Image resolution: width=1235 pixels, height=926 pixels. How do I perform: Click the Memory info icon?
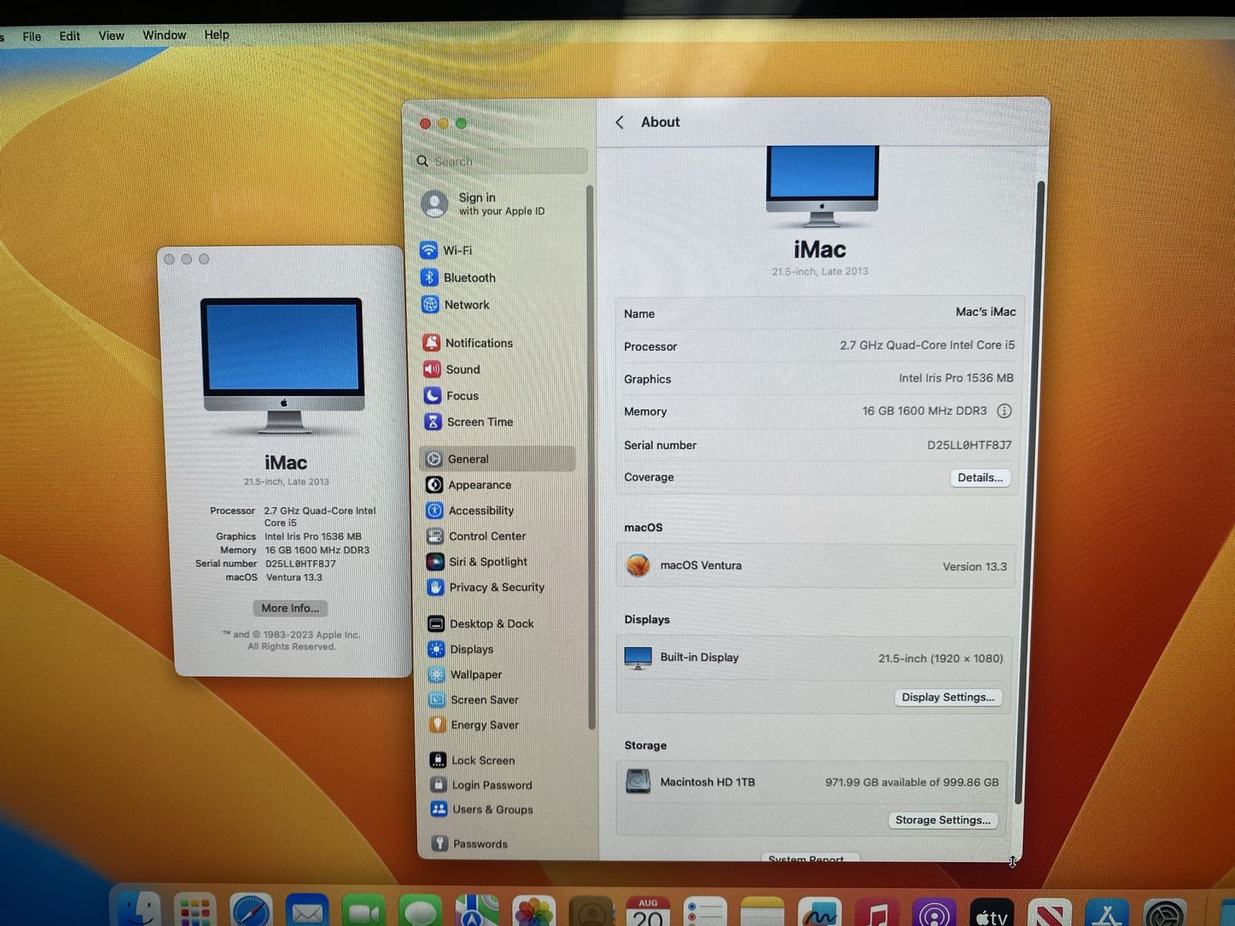coord(1004,411)
